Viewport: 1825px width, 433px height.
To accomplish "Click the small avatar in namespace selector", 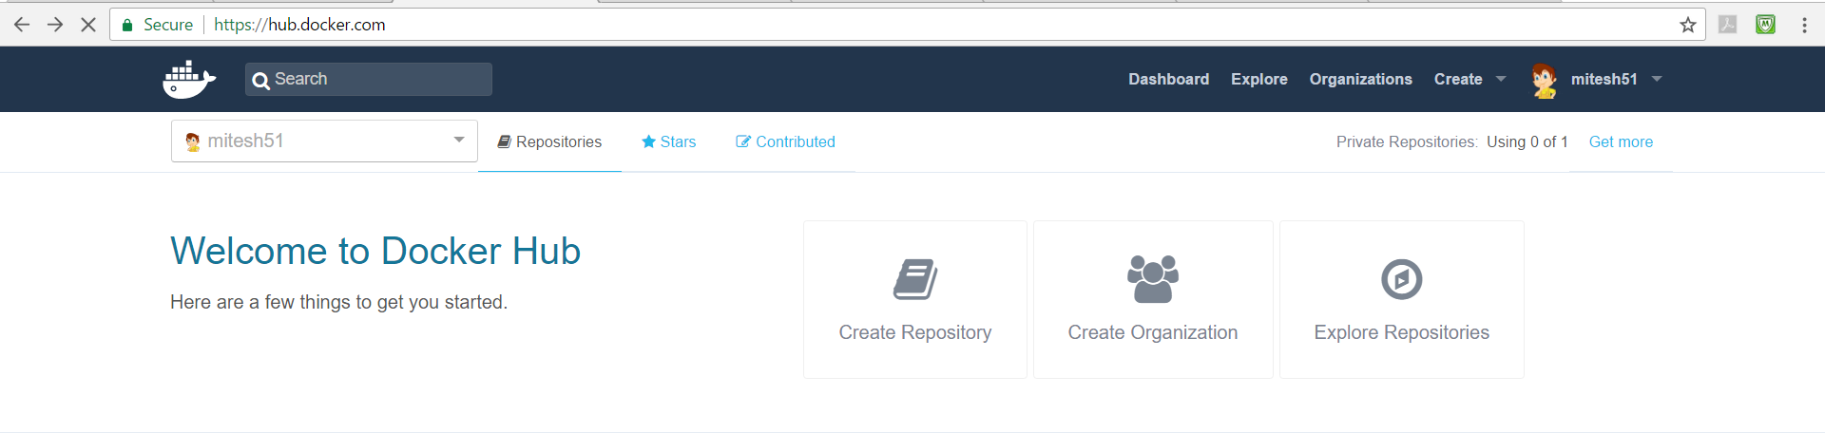I will [193, 141].
